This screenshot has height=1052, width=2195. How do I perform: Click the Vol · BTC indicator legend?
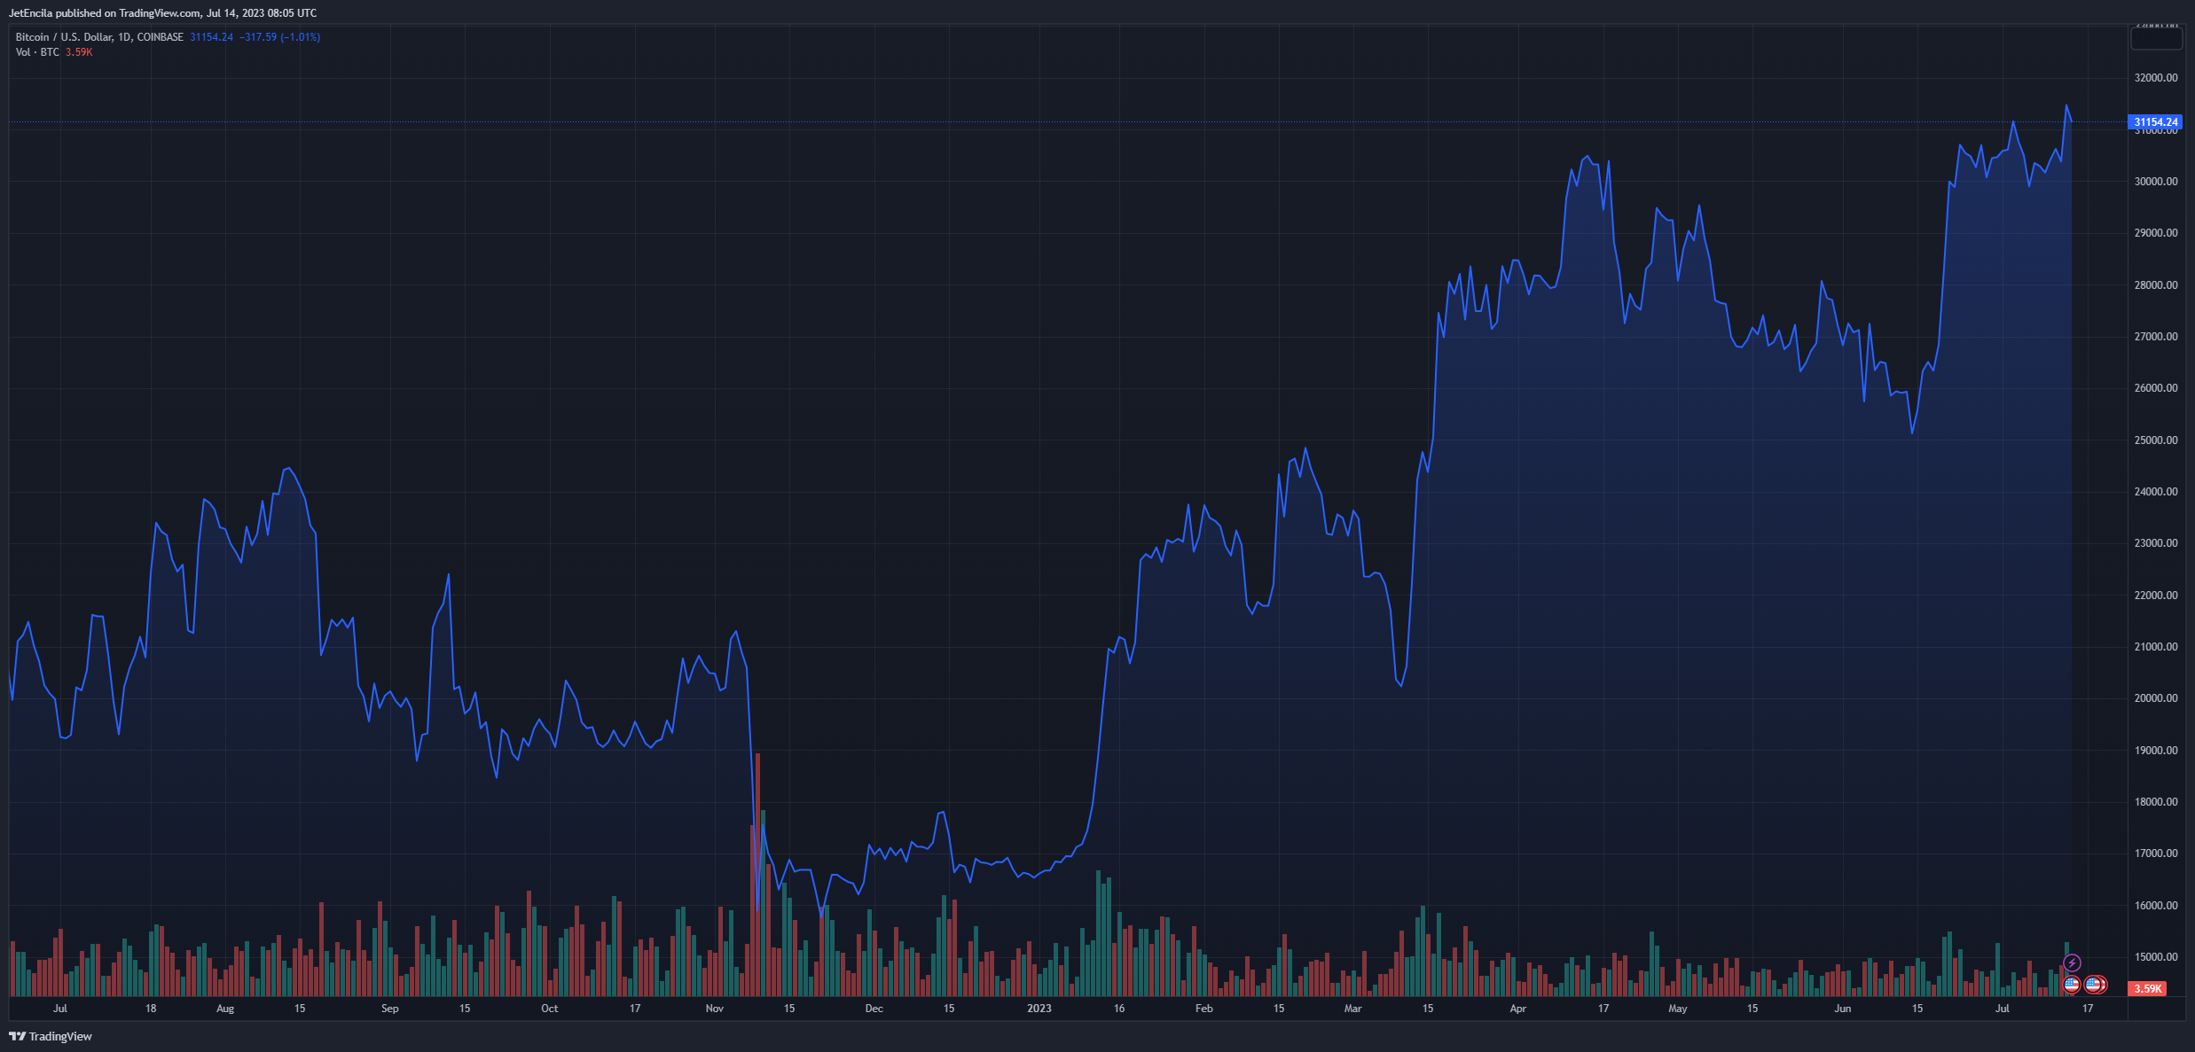click(37, 52)
